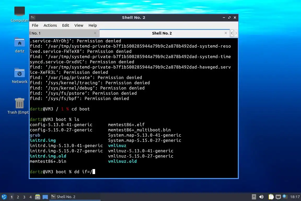Screen dimensions: 301x201
Task: Open the View menu
Action: click(x=79, y=25)
